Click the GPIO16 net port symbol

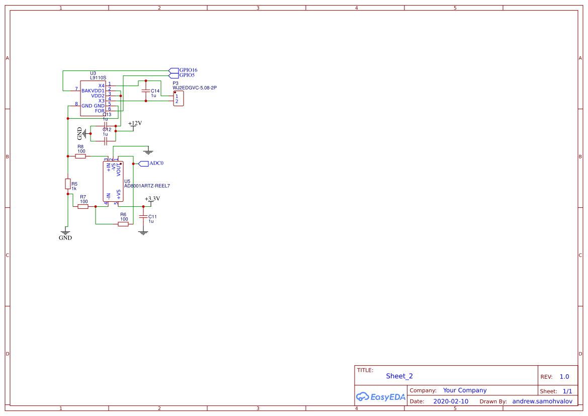pos(174,70)
